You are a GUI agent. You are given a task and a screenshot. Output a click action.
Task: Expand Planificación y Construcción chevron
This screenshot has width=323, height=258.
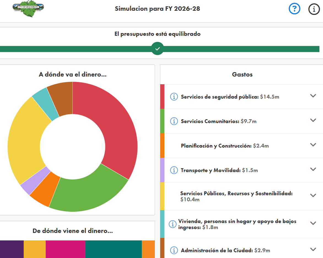(313, 145)
